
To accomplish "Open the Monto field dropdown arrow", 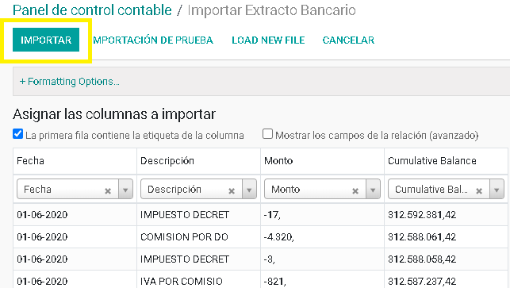I will pos(373,189).
